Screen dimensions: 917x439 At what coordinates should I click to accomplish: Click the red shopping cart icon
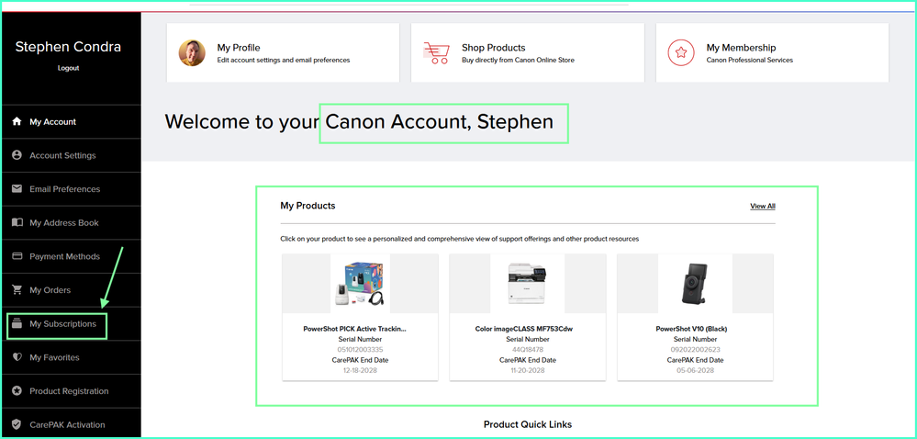(x=436, y=52)
